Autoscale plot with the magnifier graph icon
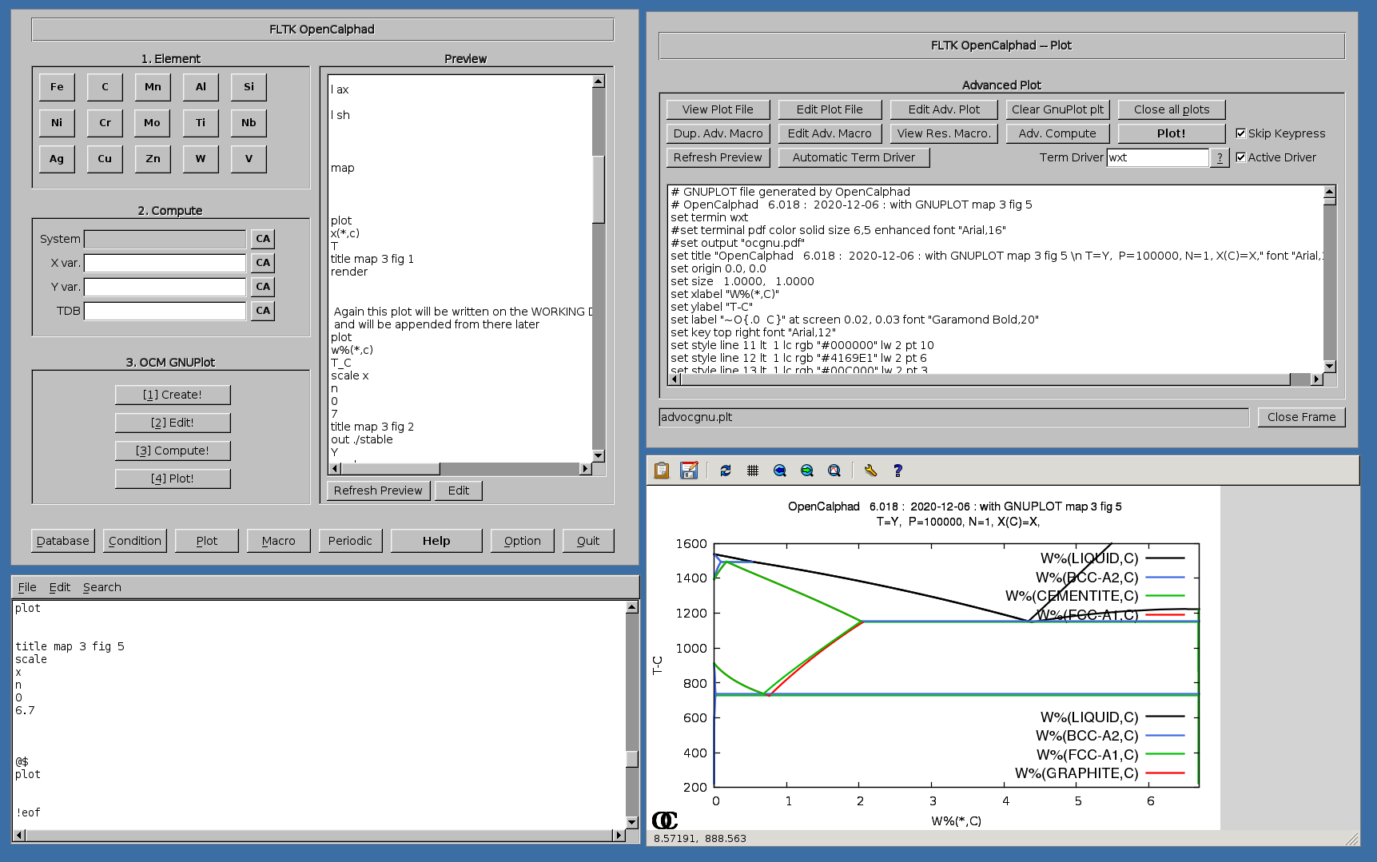The image size is (1377, 862). (x=834, y=471)
